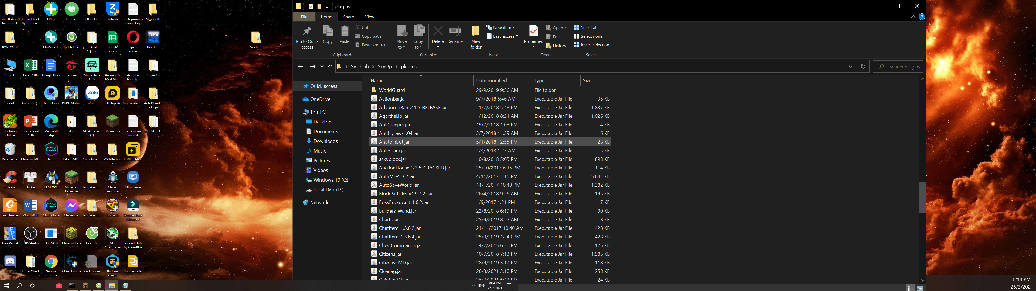Select Local Disk (D:) in navigation pane
Screen dimensions: 1036x291
(328, 190)
